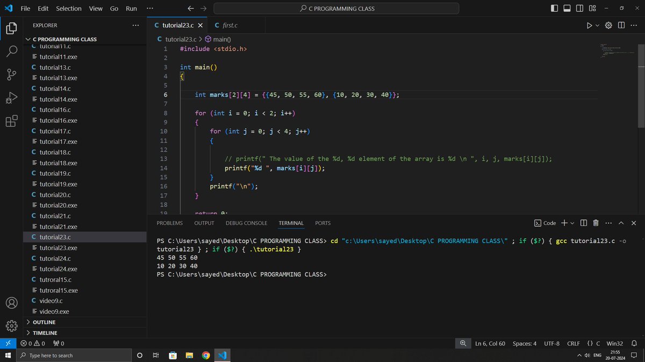Open editor More Actions ellipsis

(633, 25)
